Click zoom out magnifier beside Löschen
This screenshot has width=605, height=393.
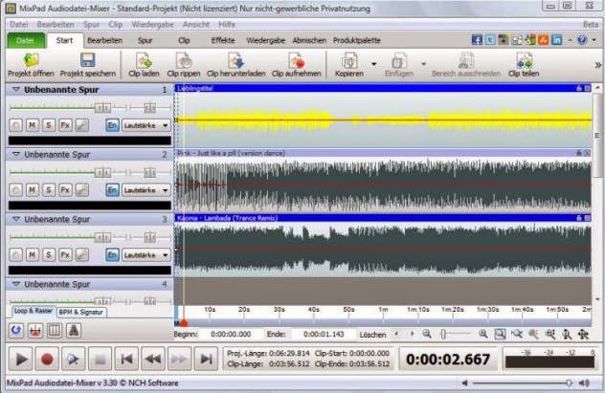coord(427,334)
